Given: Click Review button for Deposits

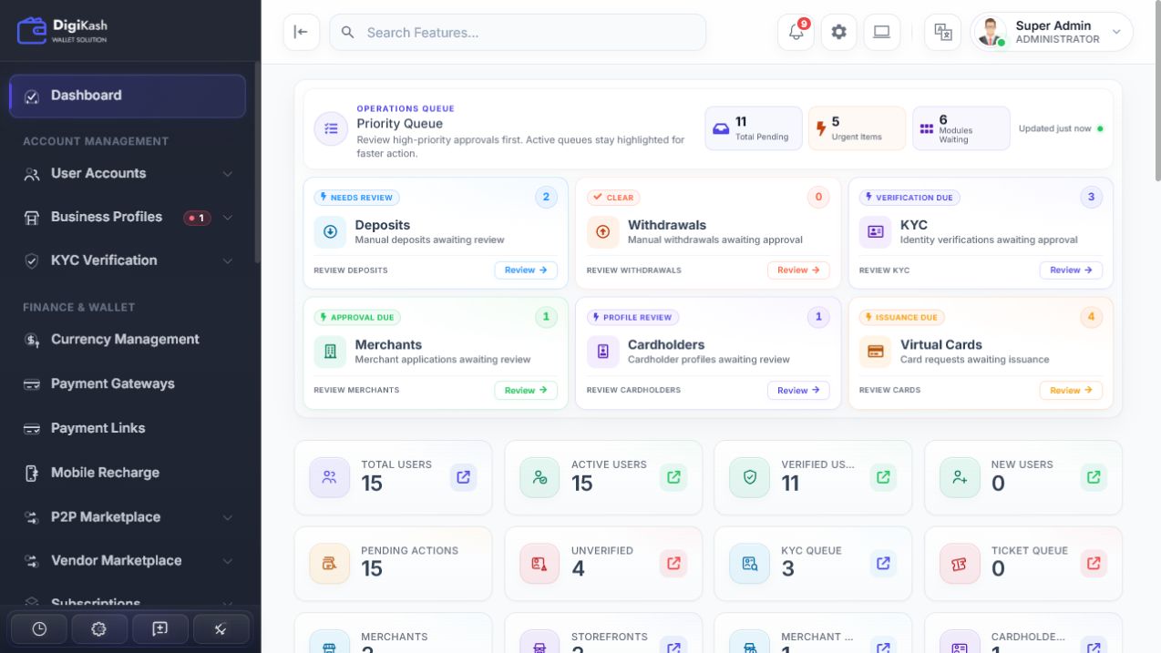Looking at the screenshot, I should click(x=526, y=270).
